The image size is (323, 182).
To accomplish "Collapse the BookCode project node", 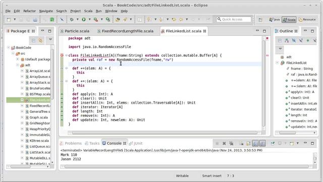I will point(9,48).
